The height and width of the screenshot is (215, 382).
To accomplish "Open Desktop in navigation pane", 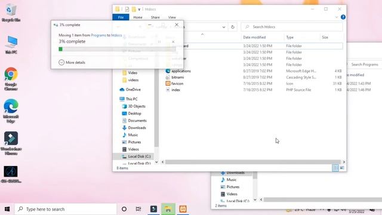I will click(131, 113).
